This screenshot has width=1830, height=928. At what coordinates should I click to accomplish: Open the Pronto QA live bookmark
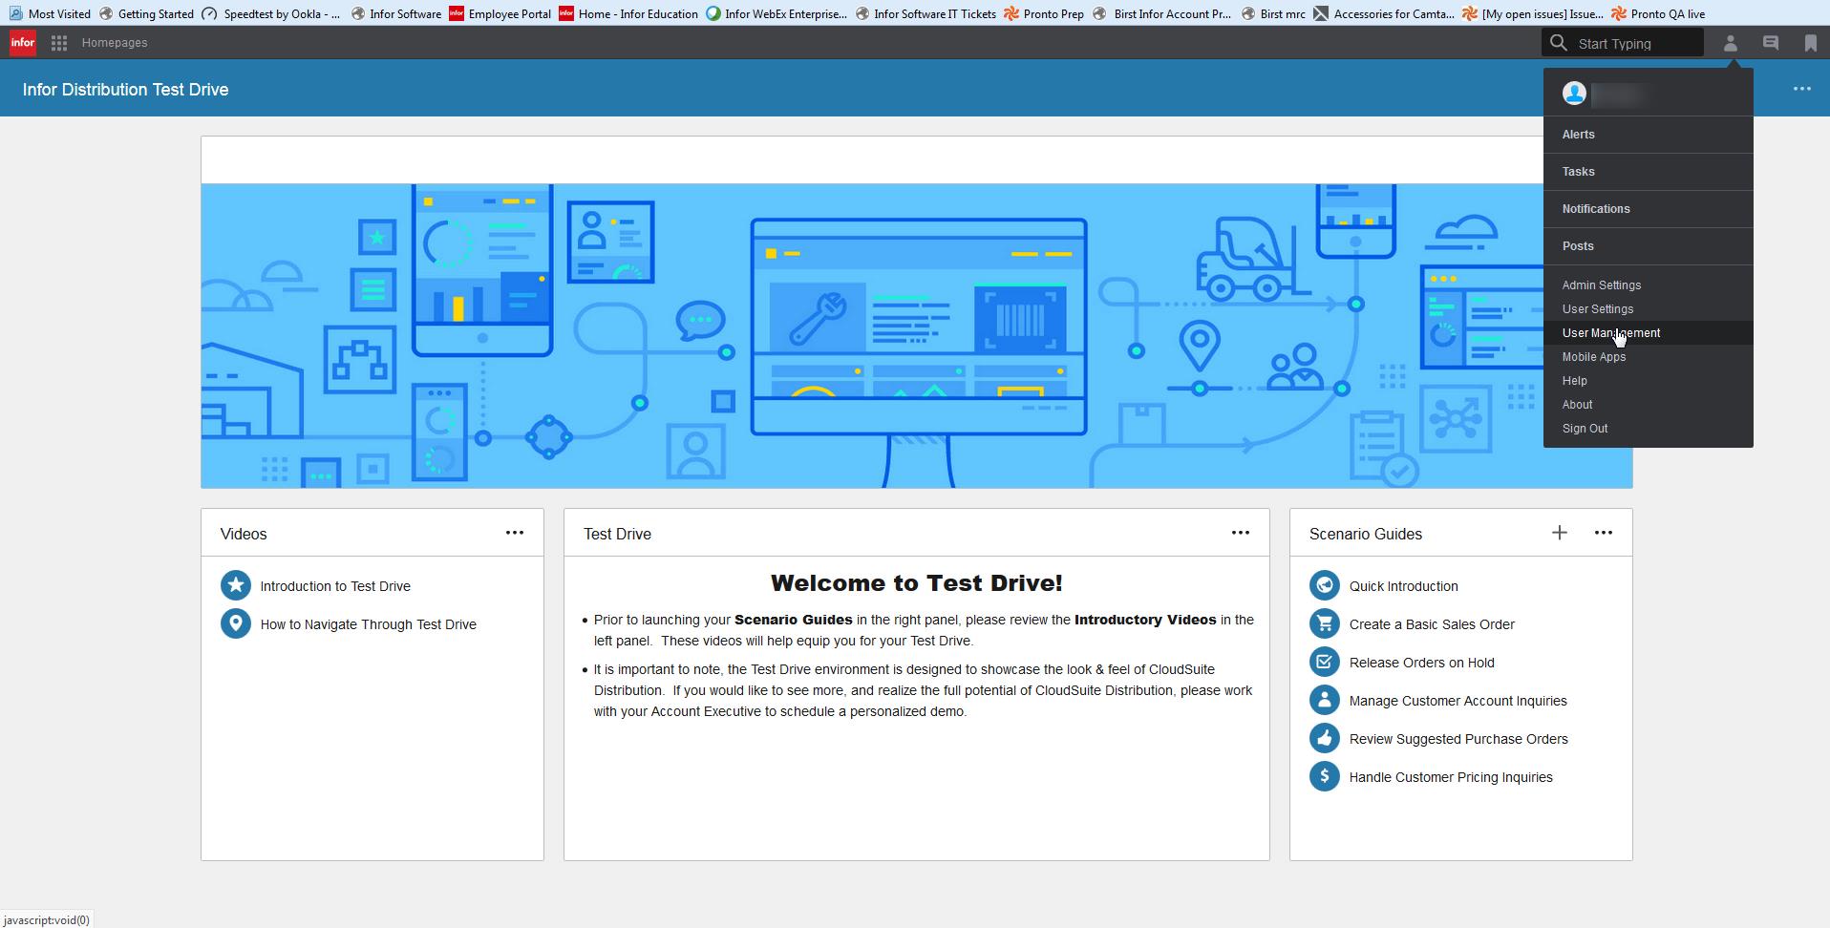coord(1657,13)
